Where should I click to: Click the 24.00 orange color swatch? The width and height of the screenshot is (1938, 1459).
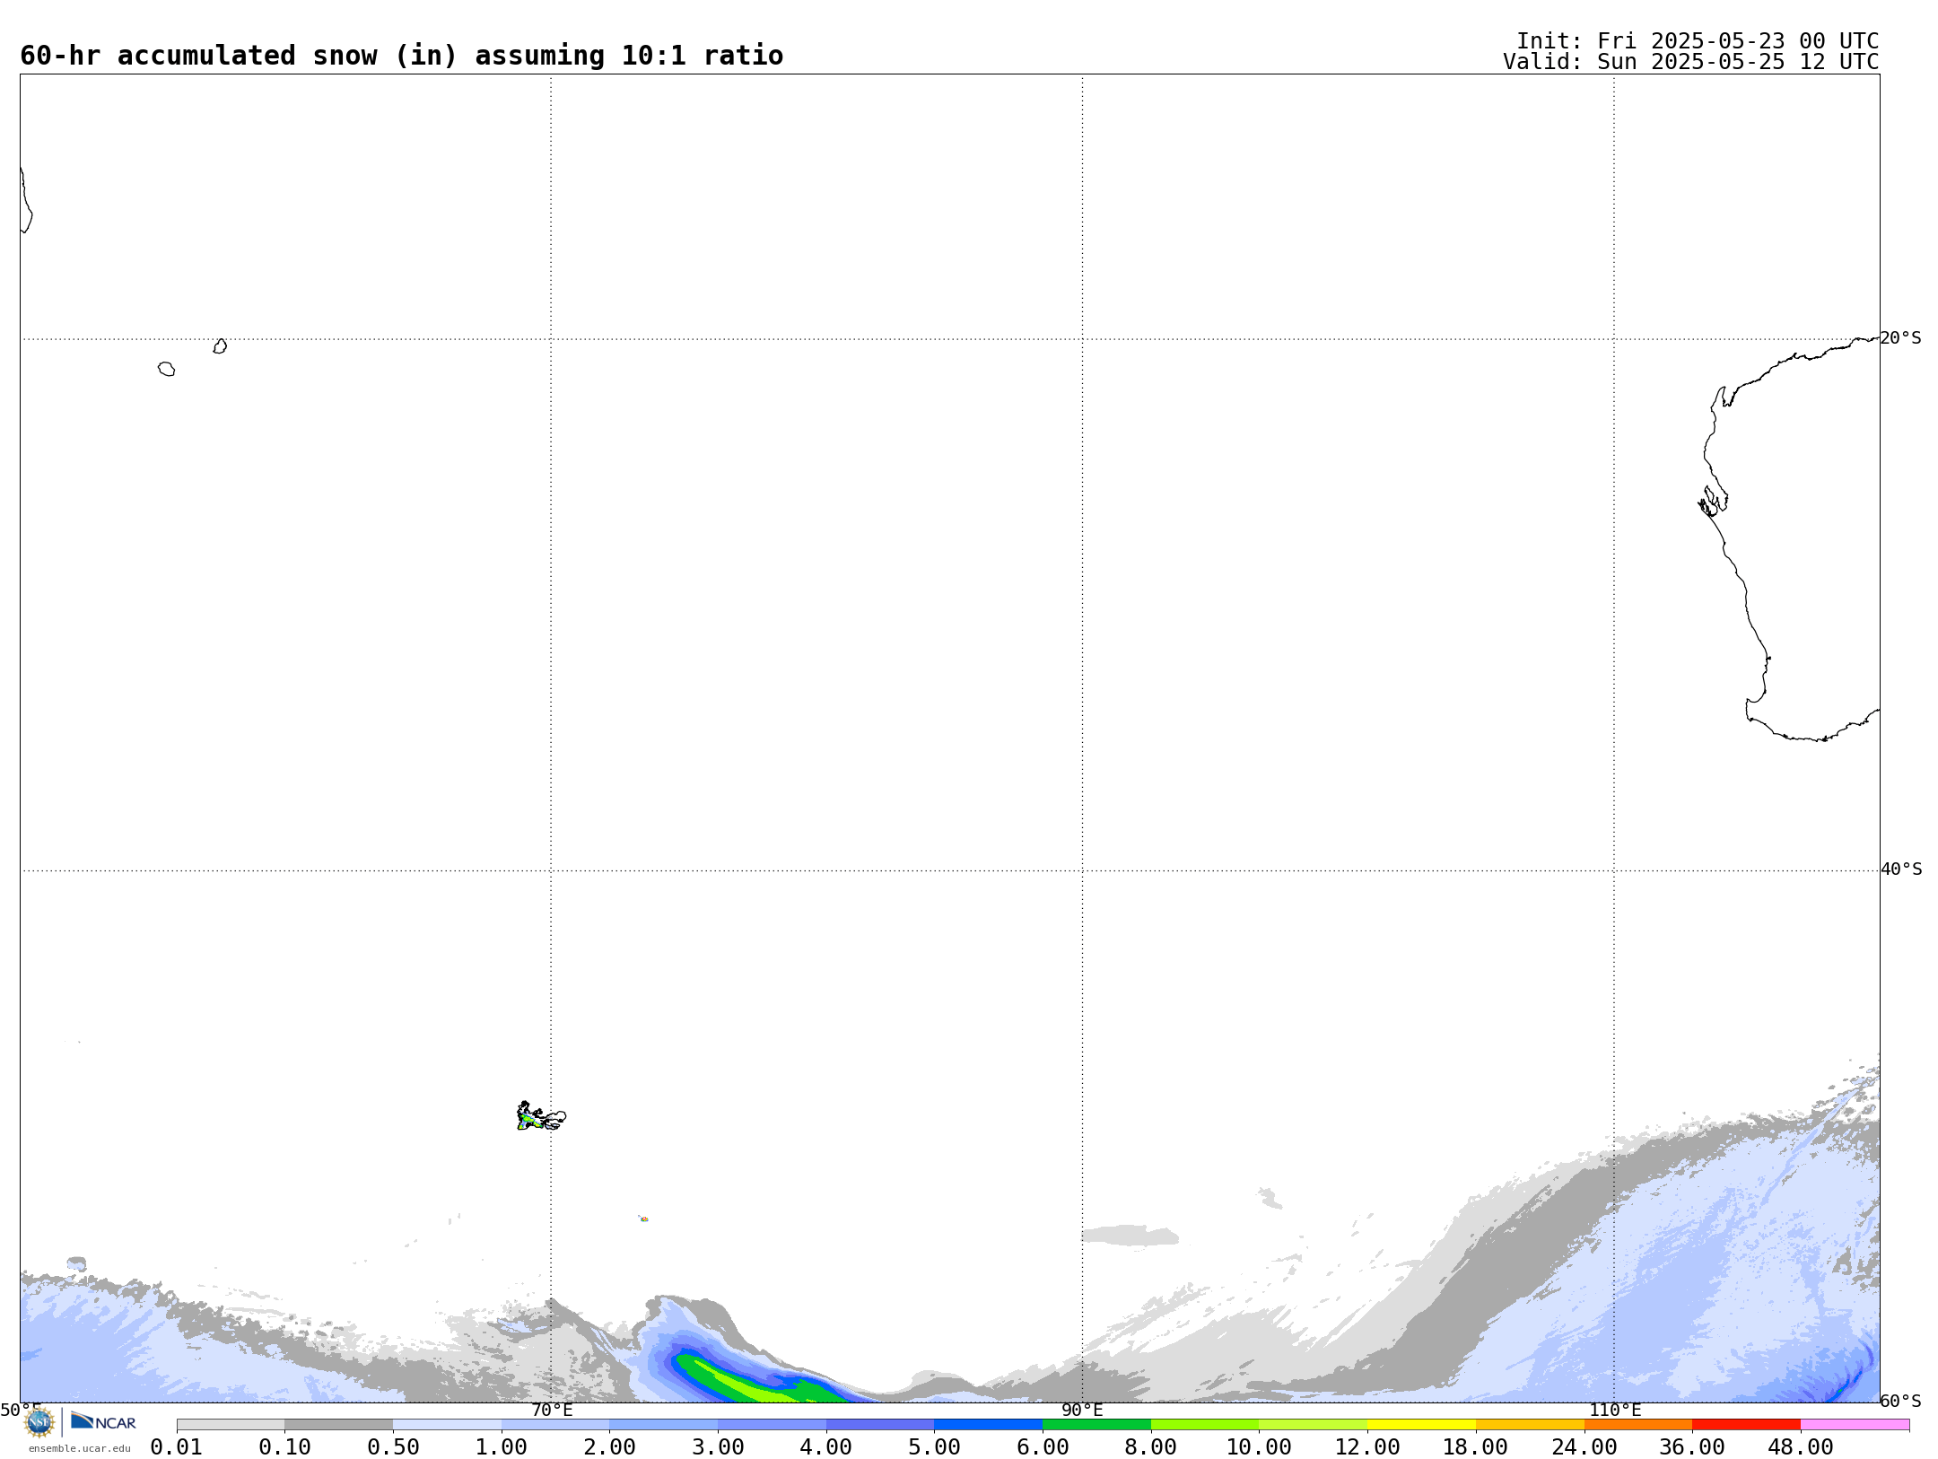[x=1638, y=1425]
